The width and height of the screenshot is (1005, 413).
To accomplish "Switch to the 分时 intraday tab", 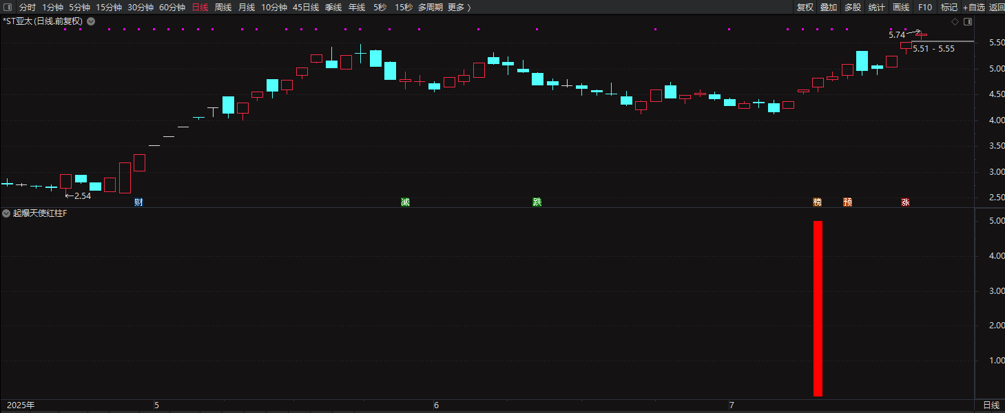I will [28, 7].
